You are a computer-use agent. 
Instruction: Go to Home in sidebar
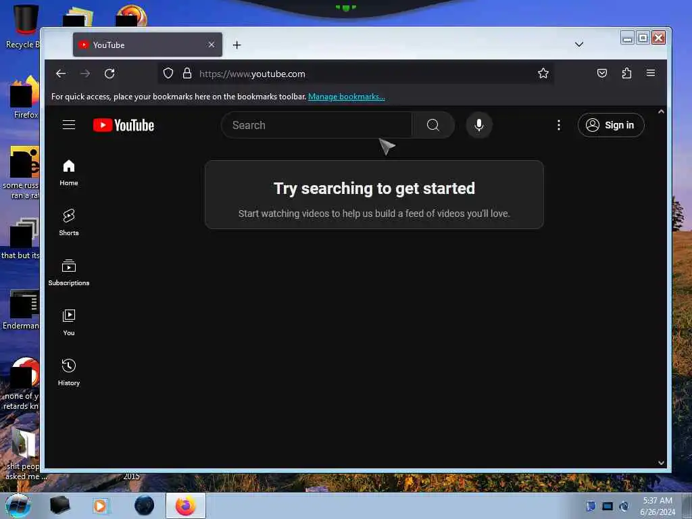tap(69, 173)
